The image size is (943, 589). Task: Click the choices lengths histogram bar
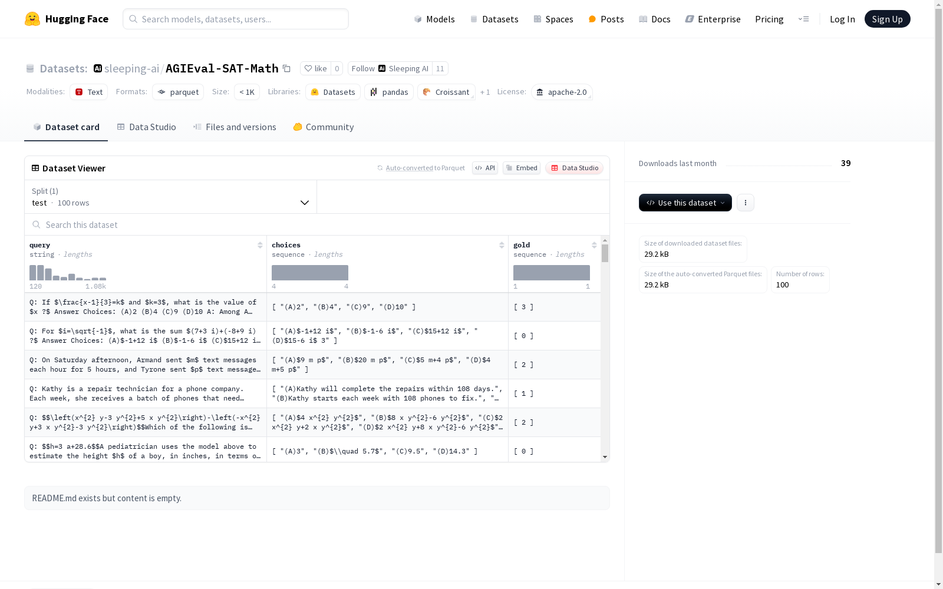[x=310, y=273]
